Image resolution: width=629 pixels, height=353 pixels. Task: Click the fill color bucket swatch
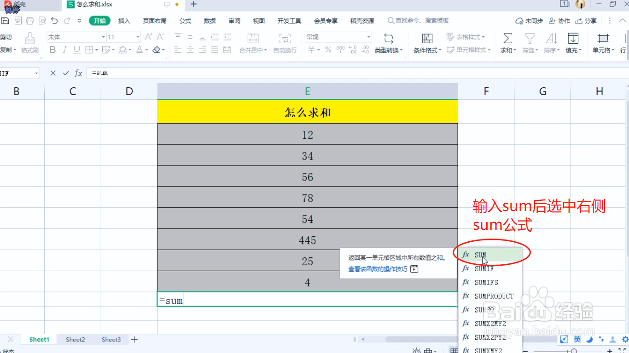(x=122, y=50)
